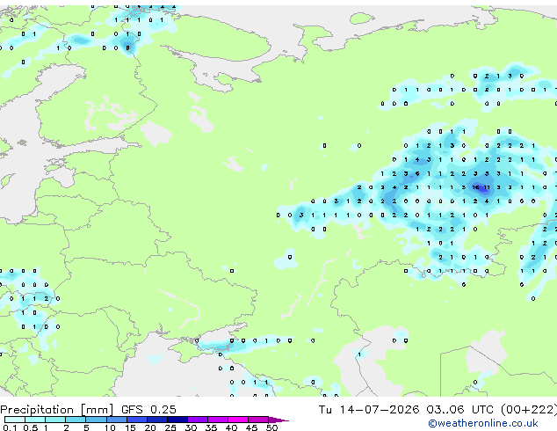Click the 25–30 mm navy legend swatch
The image size is (557, 431).
pyautogui.click(x=177, y=420)
